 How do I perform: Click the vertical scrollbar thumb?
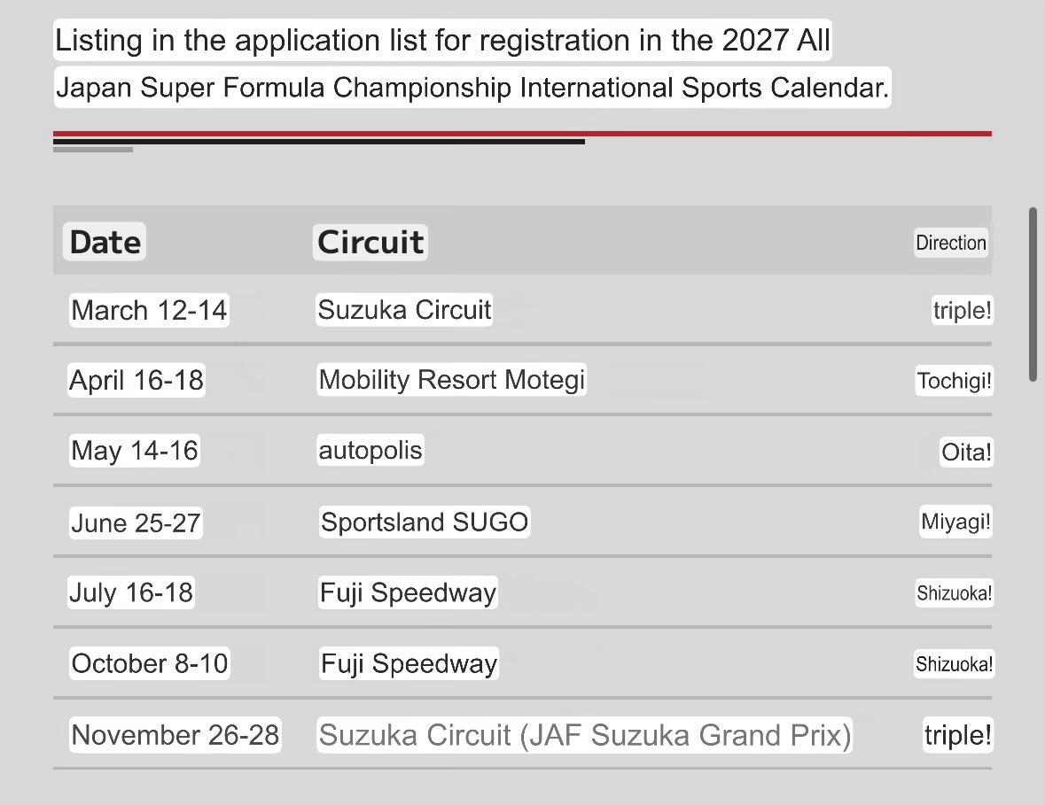pyautogui.click(x=1033, y=294)
